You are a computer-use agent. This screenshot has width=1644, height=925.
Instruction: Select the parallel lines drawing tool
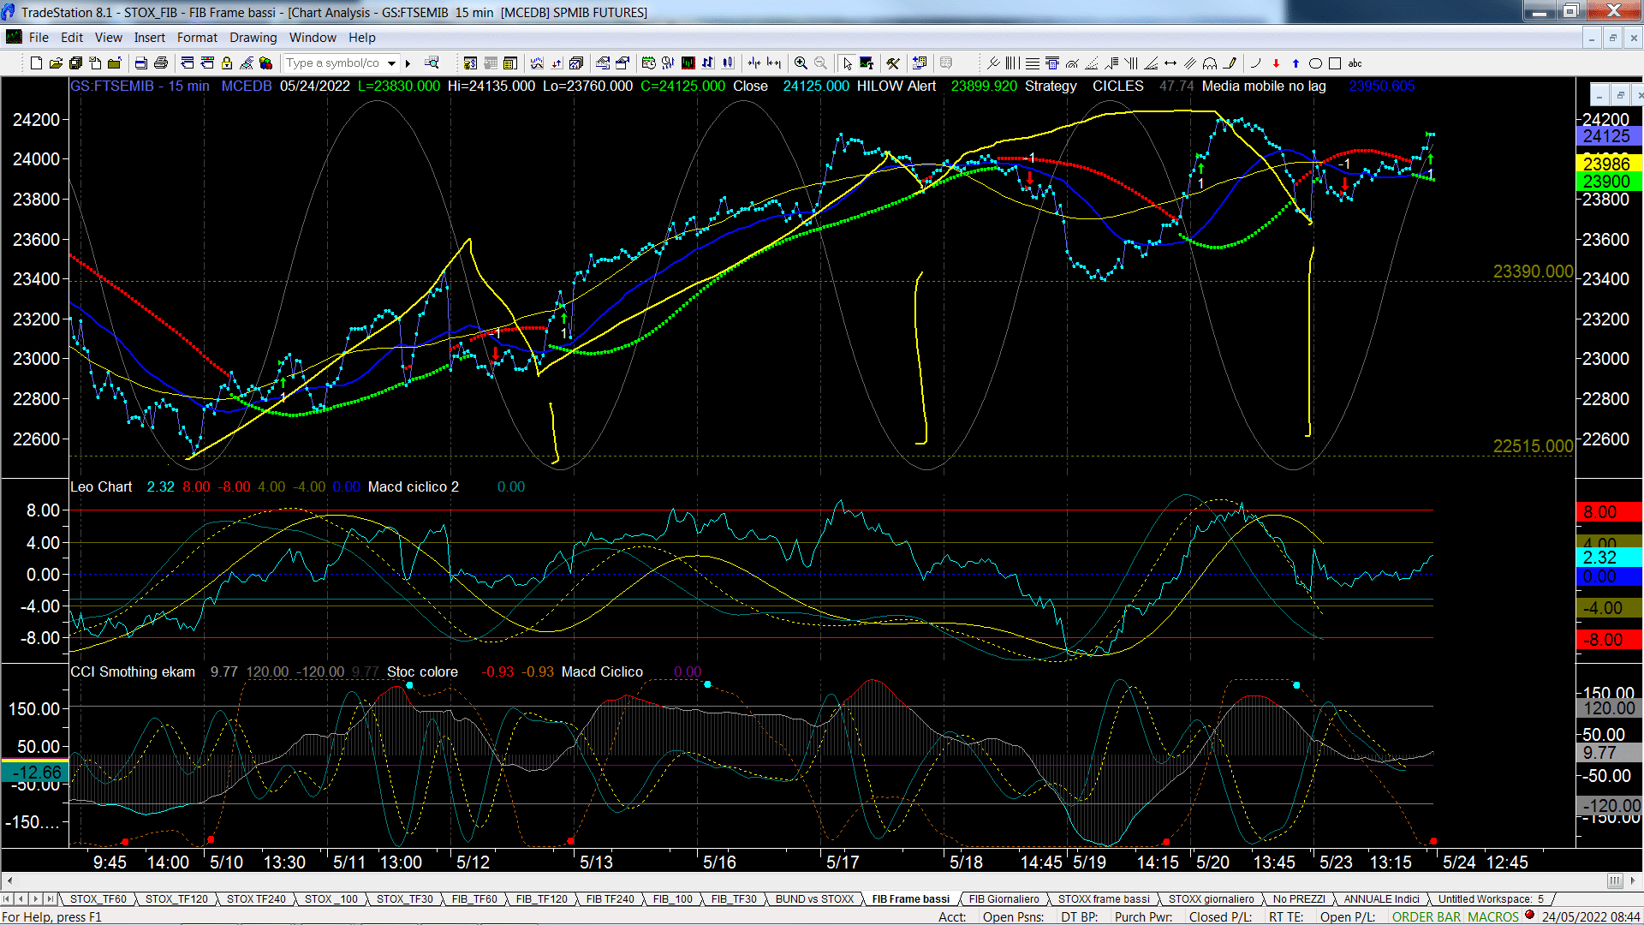(x=1190, y=63)
